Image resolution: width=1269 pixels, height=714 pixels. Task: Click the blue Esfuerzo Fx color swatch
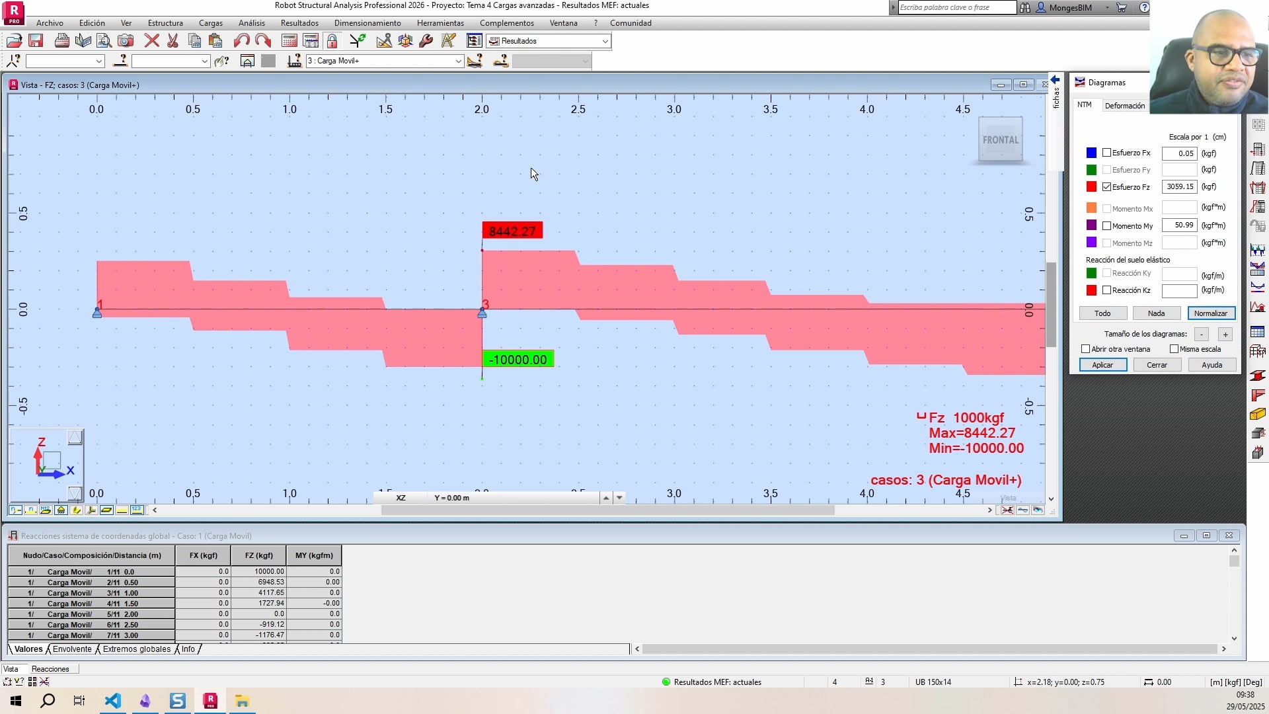1091,153
